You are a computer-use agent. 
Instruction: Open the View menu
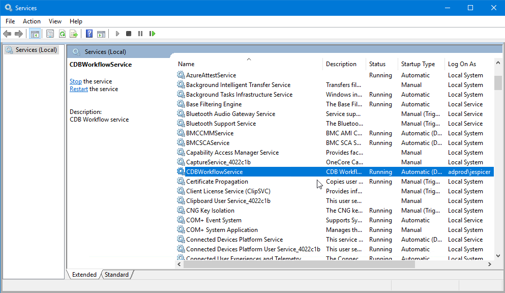click(x=55, y=21)
